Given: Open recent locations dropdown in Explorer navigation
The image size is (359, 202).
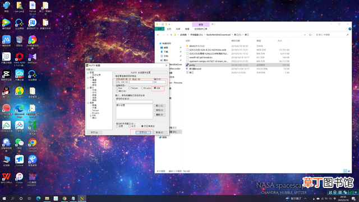Looking at the screenshot, I should pos(167,35).
